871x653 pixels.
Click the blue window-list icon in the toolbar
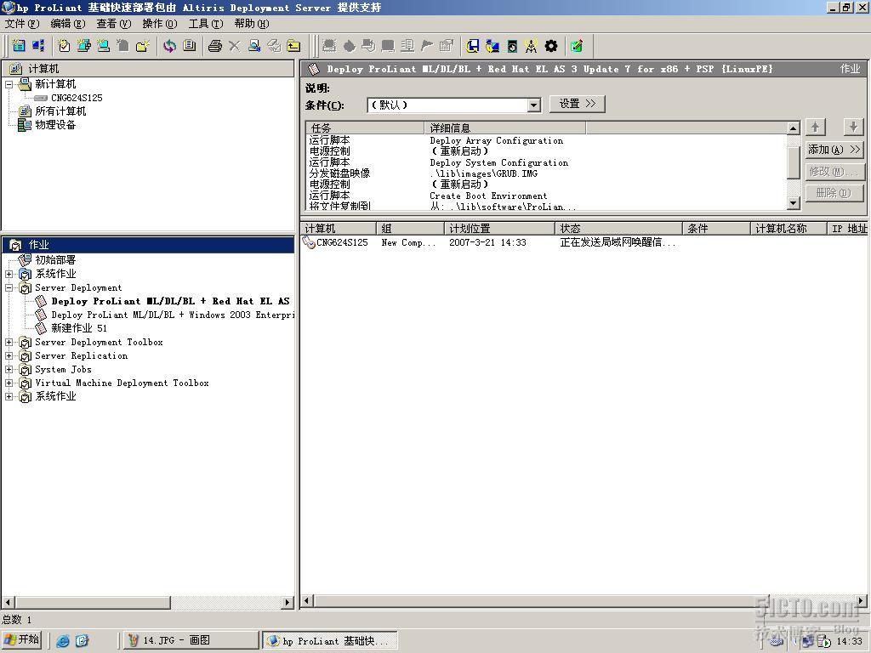(19, 46)
